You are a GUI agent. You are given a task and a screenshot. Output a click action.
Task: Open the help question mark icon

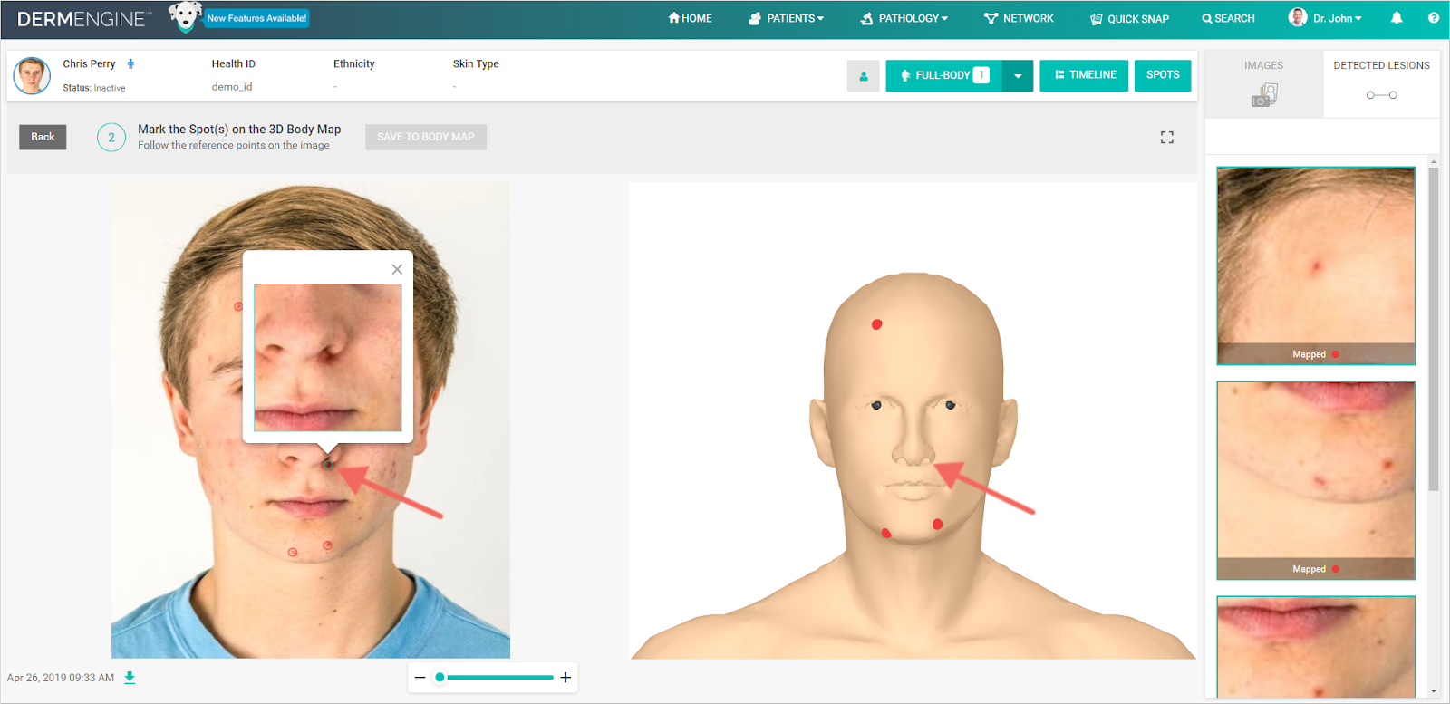[x=1433, y=18]
